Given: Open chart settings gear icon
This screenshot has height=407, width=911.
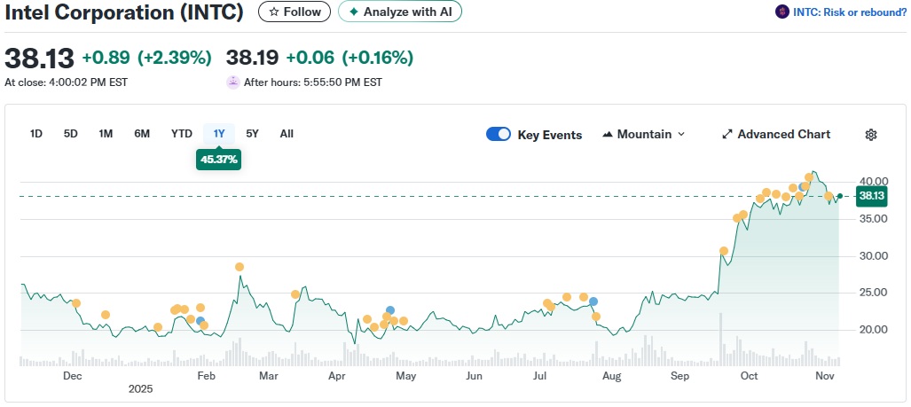Looking at the screenshot, I should 871,135.
